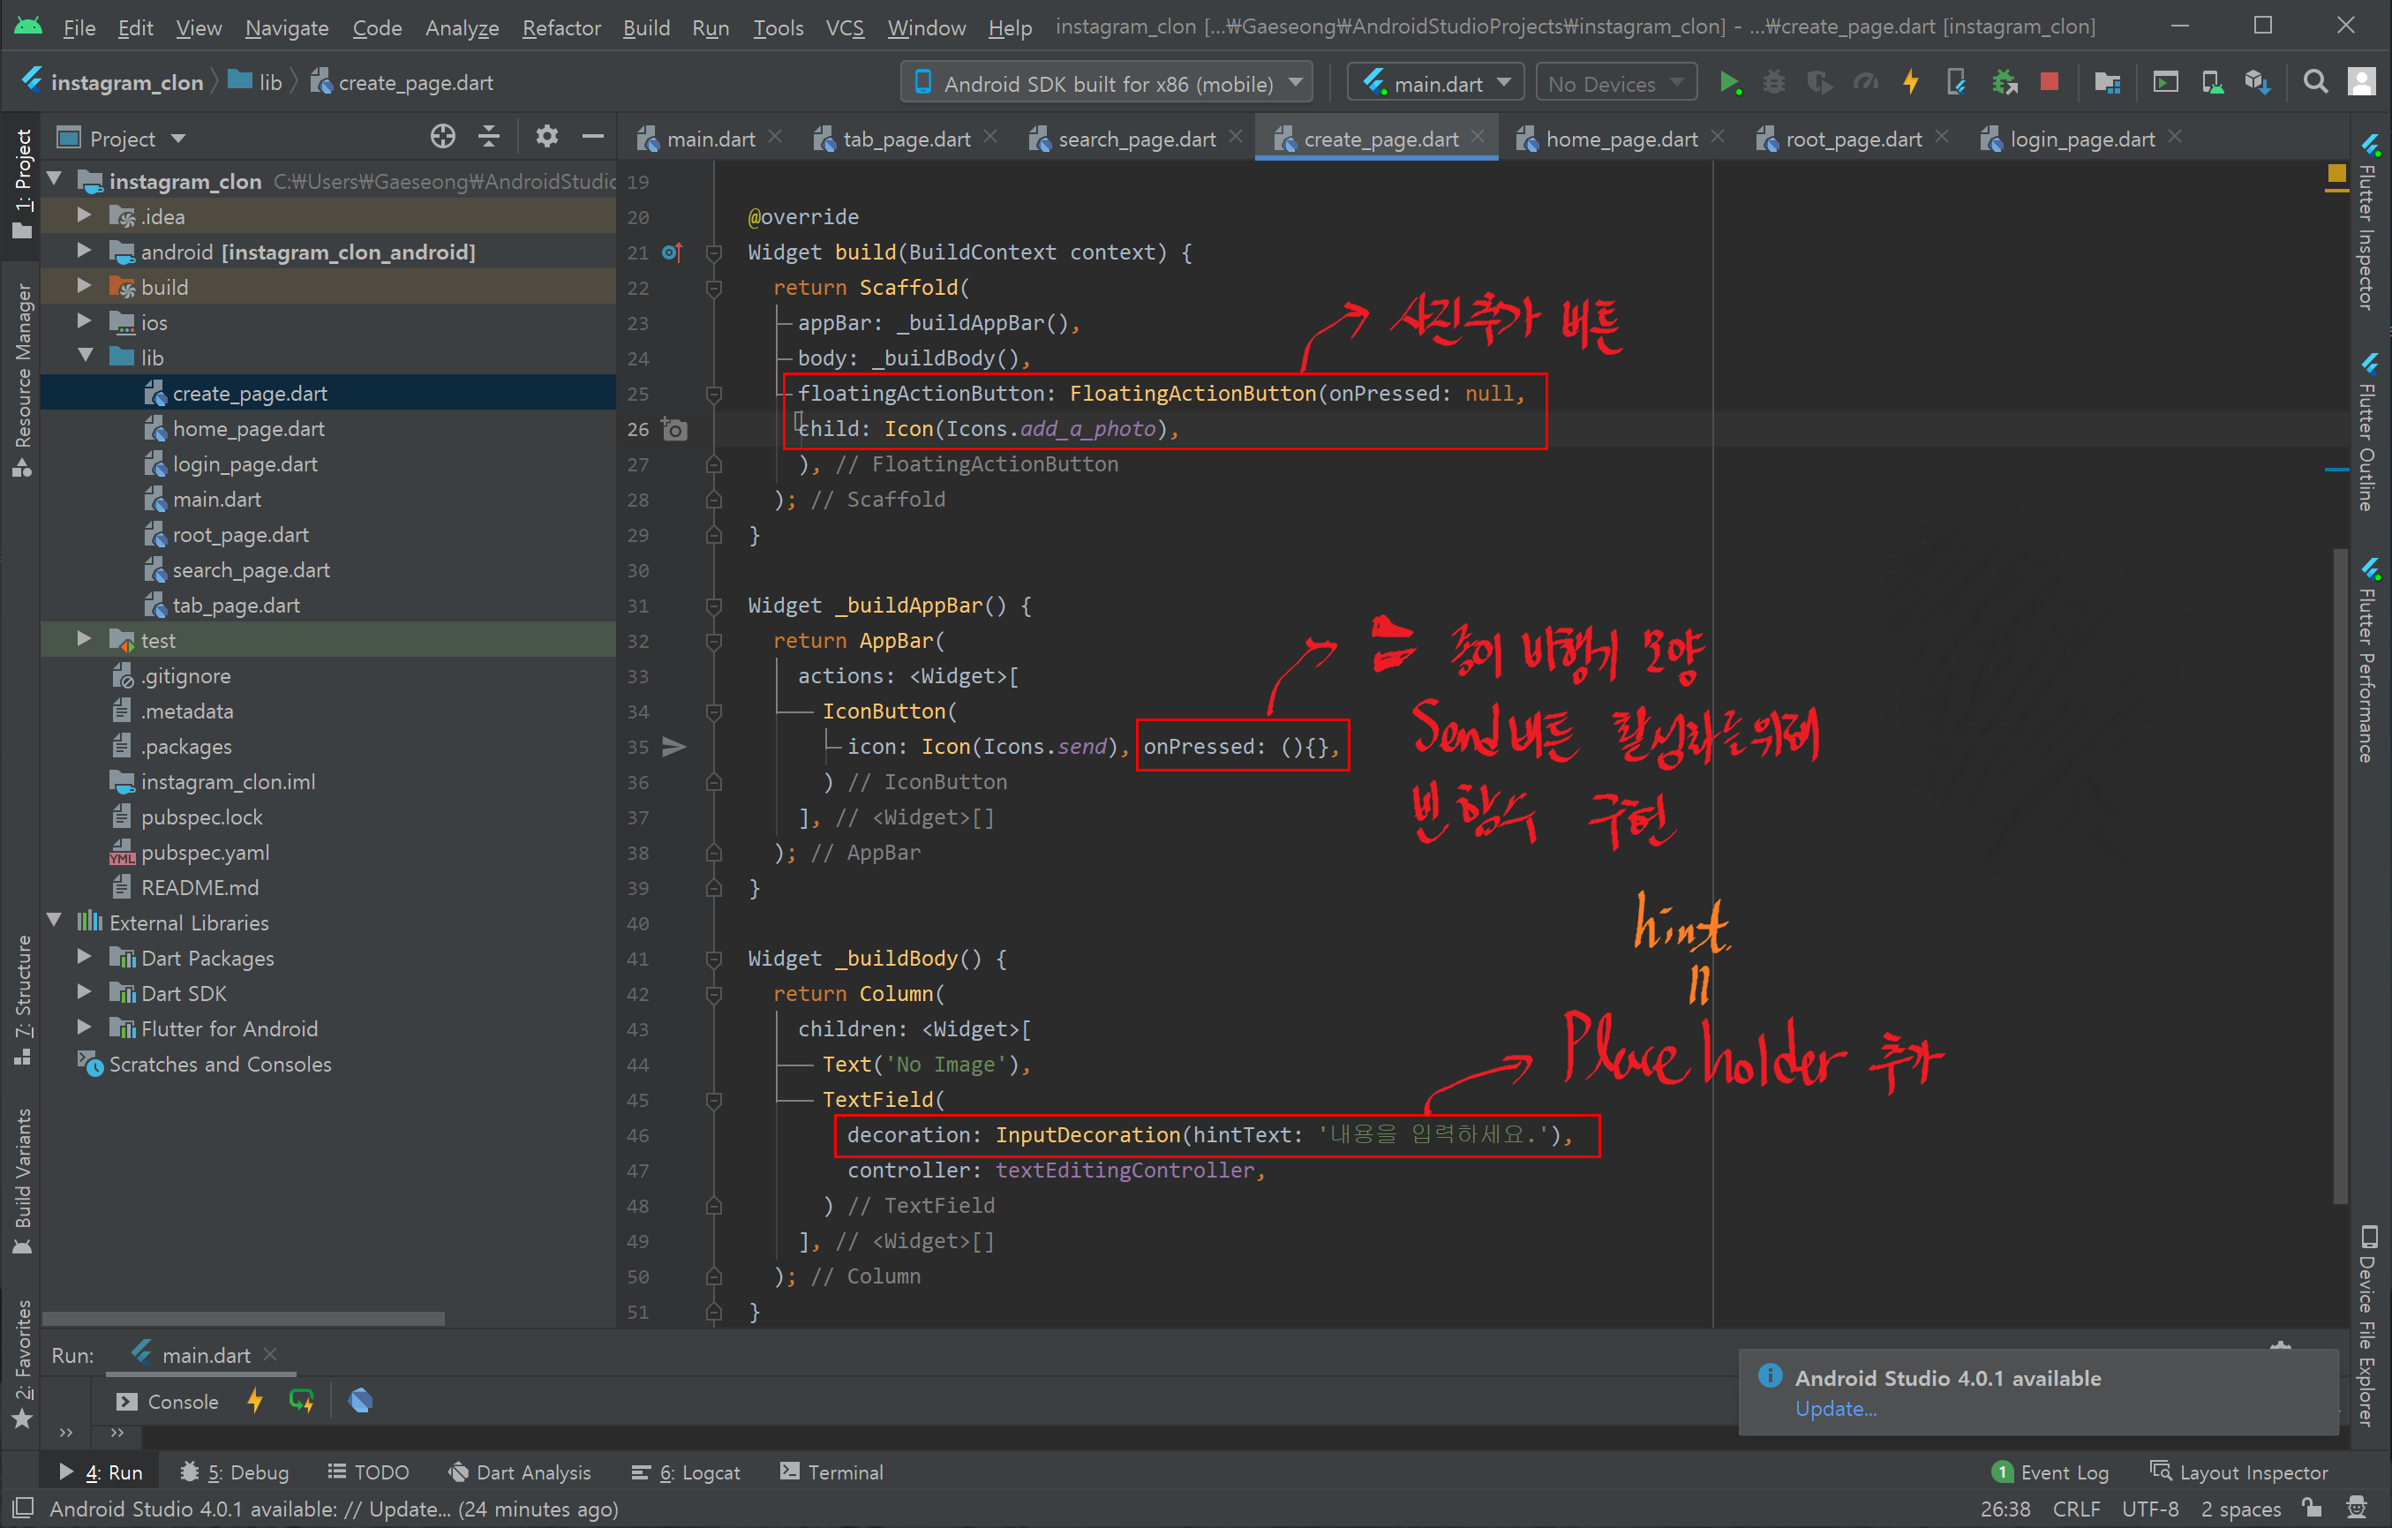Toggle the Resource Manager side panel

tap(22, 380)
